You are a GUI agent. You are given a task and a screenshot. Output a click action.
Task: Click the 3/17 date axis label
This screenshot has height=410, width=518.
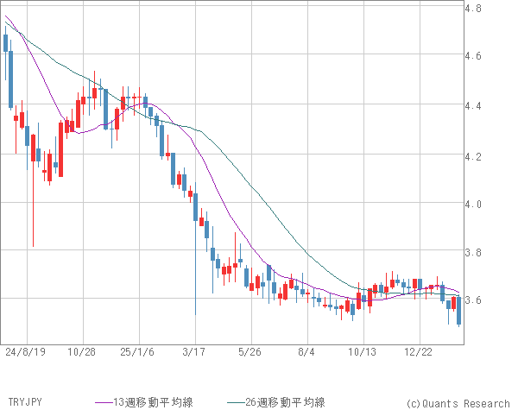click(194, 353)
